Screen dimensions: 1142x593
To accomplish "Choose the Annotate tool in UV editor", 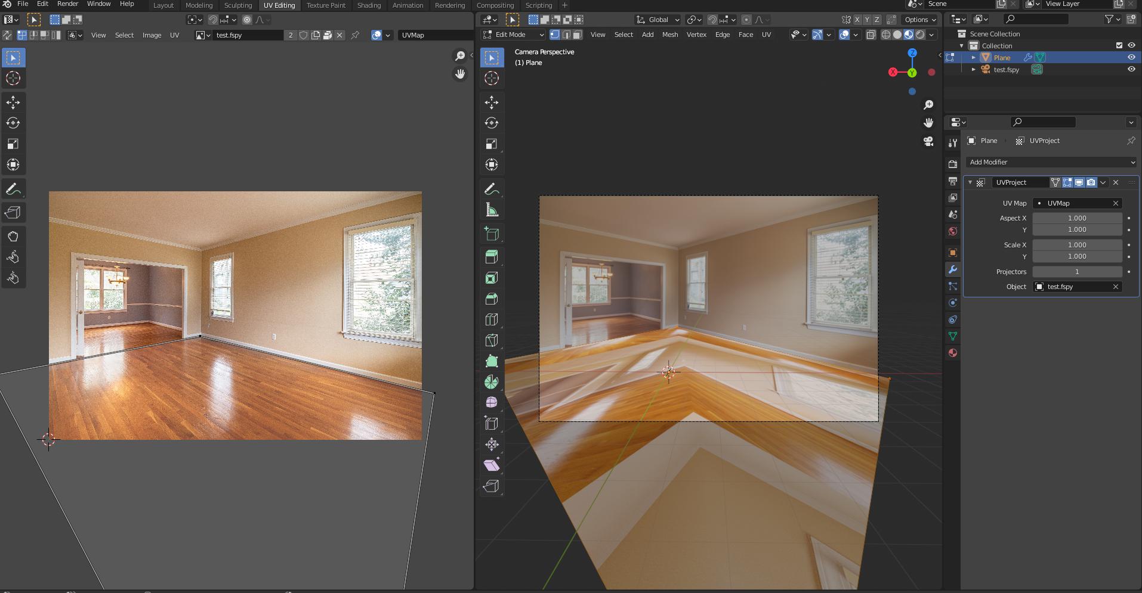I will click(x=13, y=189).
